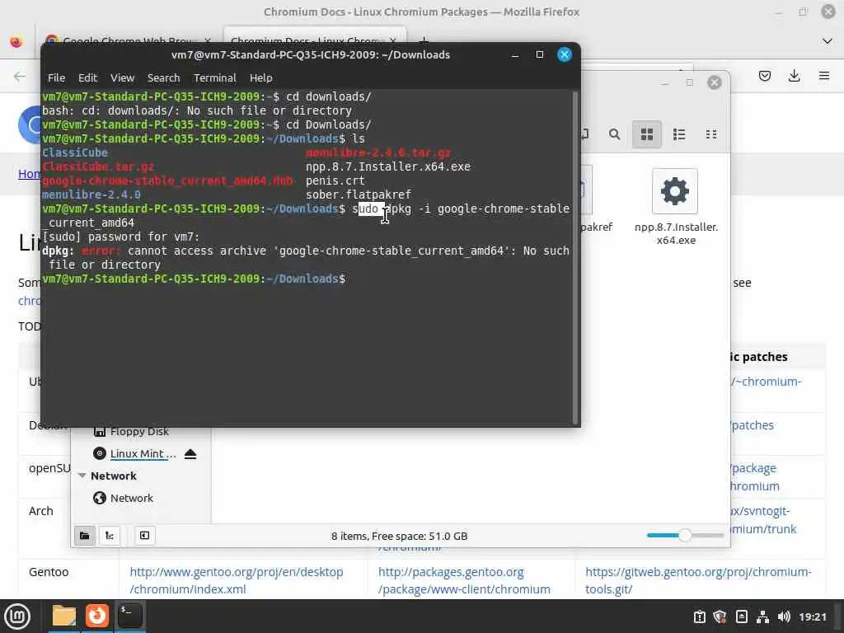This screenshot has width=844, height=633.
Task: Open the terminal Help menu
Action: pos(261,78)
